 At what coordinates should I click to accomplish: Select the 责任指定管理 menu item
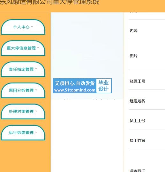[x=23, y=69]
